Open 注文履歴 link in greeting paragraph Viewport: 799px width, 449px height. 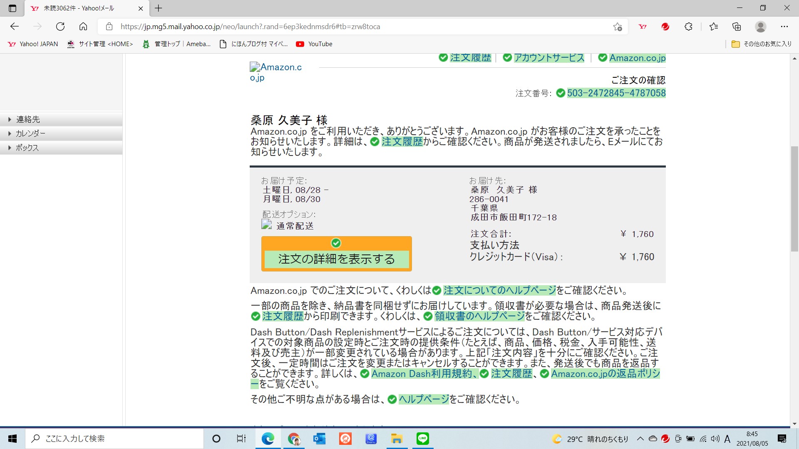pos(402,142)
